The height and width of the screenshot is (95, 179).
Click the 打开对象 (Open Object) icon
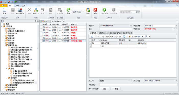point(60,10)
